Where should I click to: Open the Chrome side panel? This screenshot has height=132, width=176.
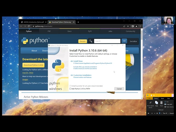133,26
